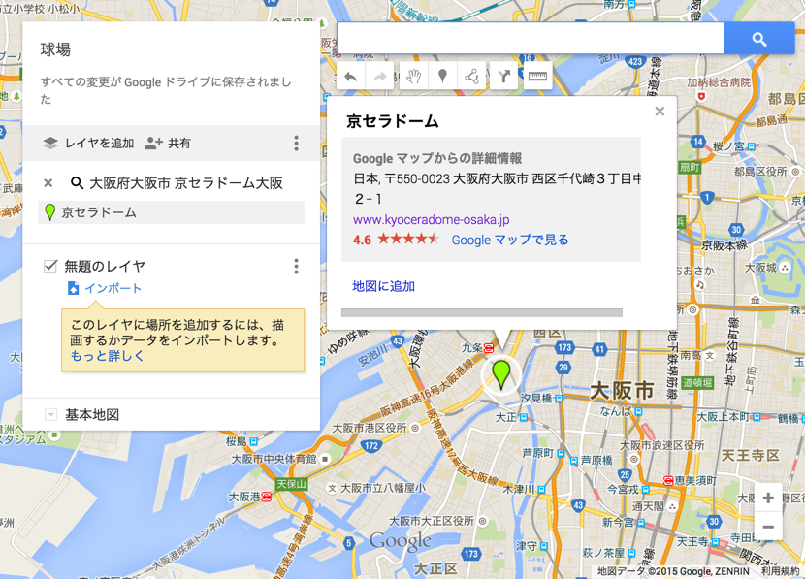Click the 京セラドーム info window title
Screen dimensions: 805x579
pos(392,121)
